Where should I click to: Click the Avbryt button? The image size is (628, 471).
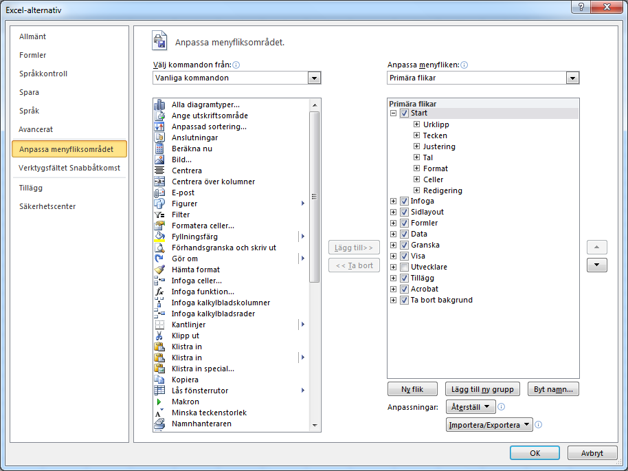tap(592, 453)
